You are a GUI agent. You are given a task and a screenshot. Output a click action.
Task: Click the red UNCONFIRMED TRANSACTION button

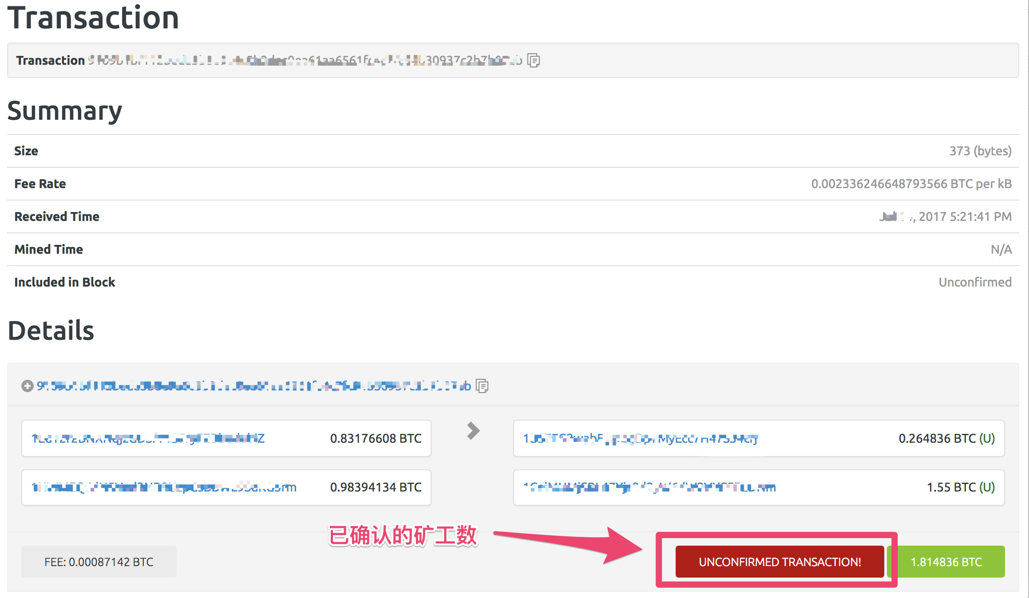(780, 562)
